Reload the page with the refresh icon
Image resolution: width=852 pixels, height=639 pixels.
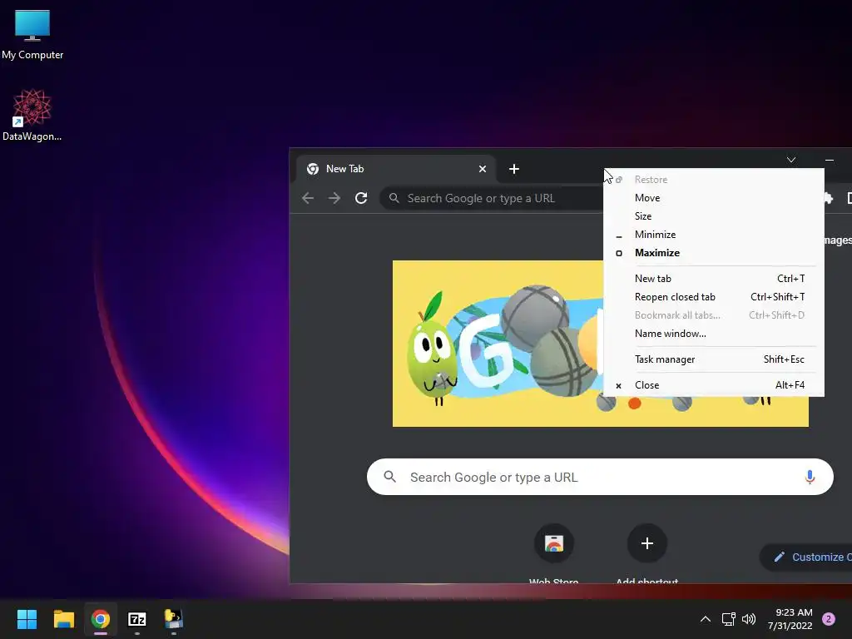(361, 198)
